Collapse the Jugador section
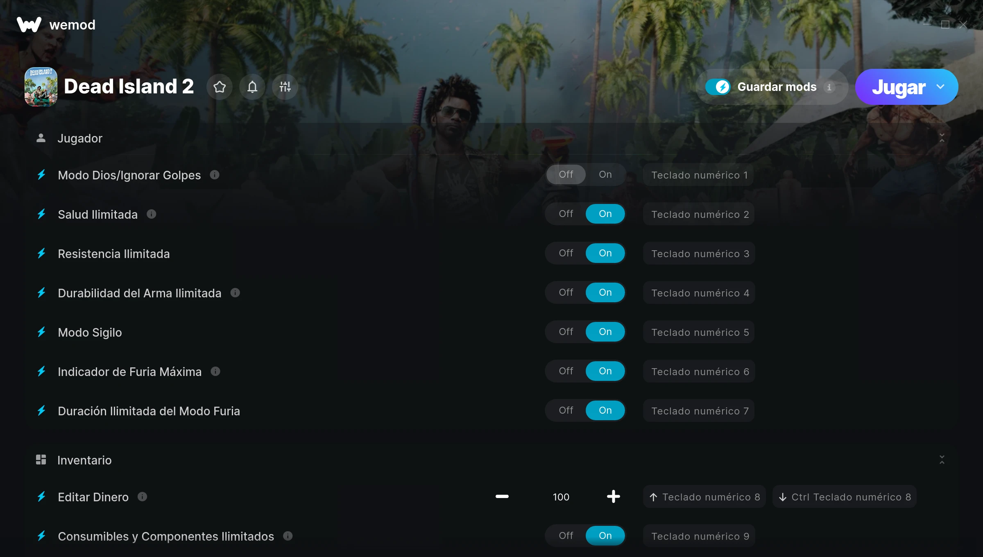 [x=942, y=138]
